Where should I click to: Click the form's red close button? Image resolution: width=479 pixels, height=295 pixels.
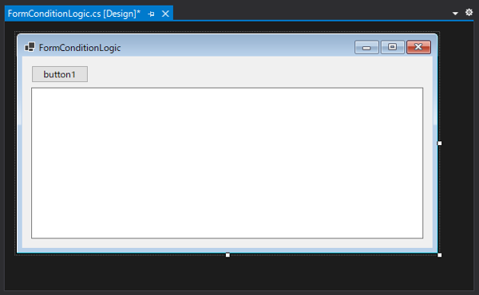(418, 47)
